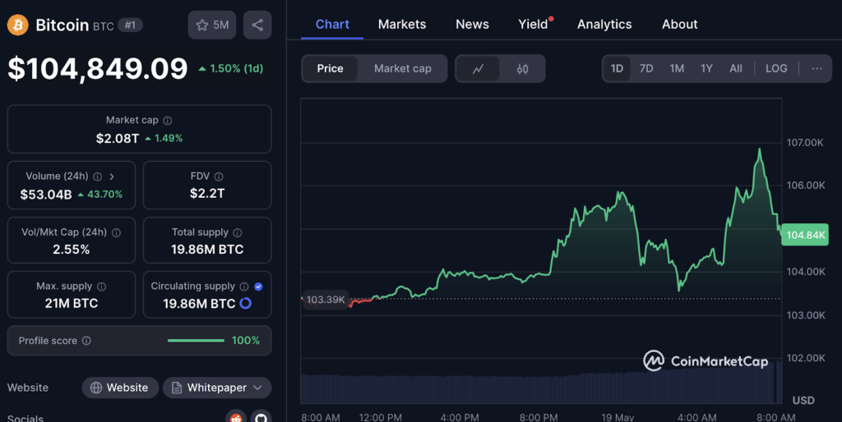Click the 104.84K current price label
842x422 pixels.
(805, 235)
